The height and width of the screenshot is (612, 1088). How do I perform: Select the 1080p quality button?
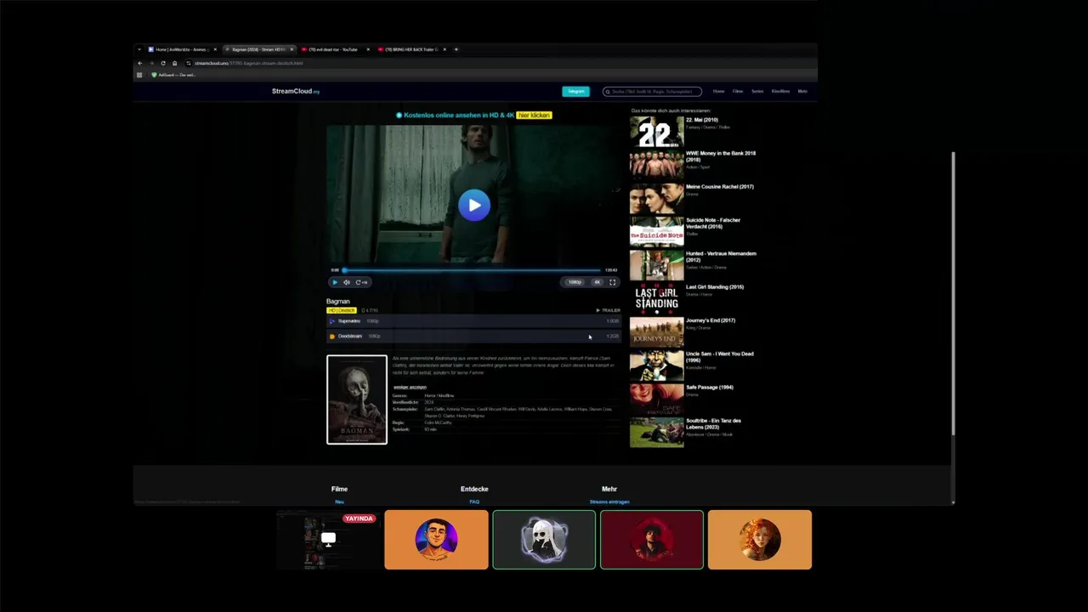coord(575,282)
